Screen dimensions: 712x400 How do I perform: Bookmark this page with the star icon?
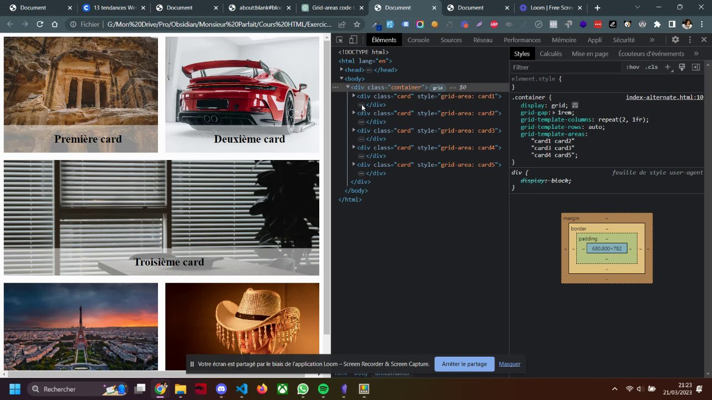tap(357, 24)
